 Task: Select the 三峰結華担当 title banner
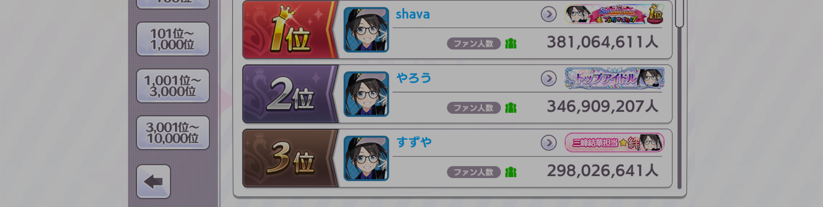pyautogui.click(x=615, y=143)
